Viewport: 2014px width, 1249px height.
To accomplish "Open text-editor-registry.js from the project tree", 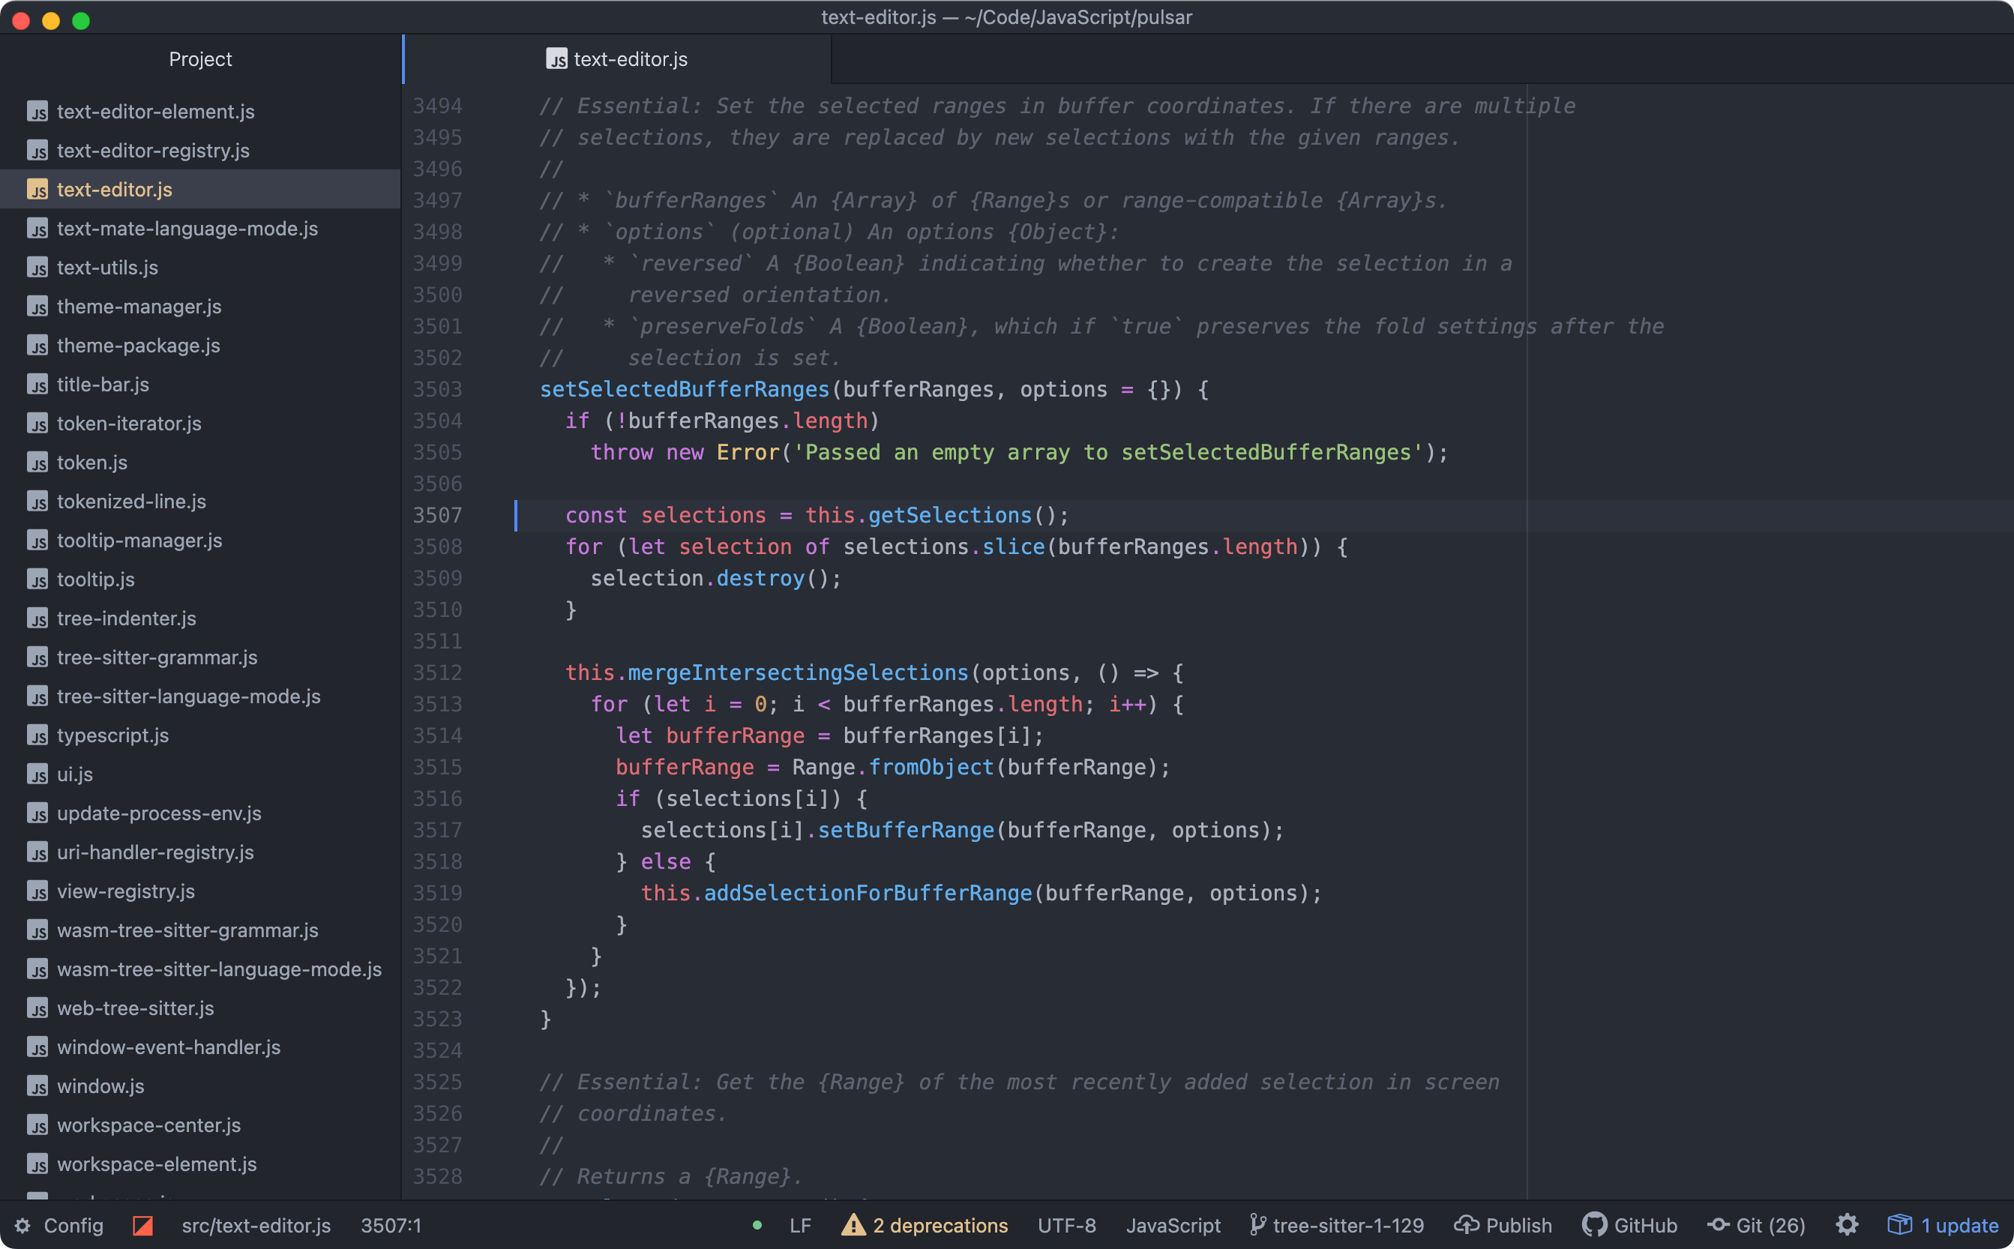I will click(153, 151).
